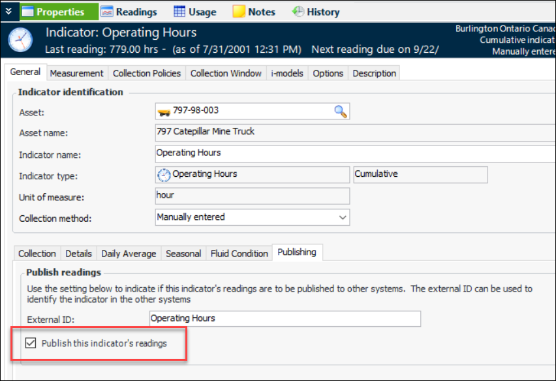Click the Indicator name text field

pyautogui.click(x=352, y=154)
